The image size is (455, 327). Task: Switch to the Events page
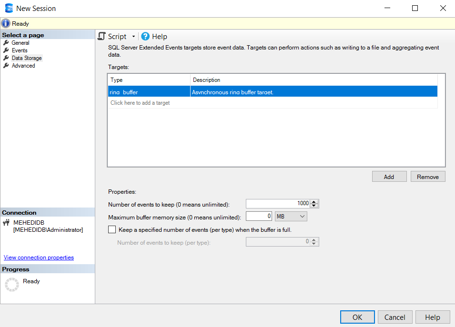click(x=20, y=50)
